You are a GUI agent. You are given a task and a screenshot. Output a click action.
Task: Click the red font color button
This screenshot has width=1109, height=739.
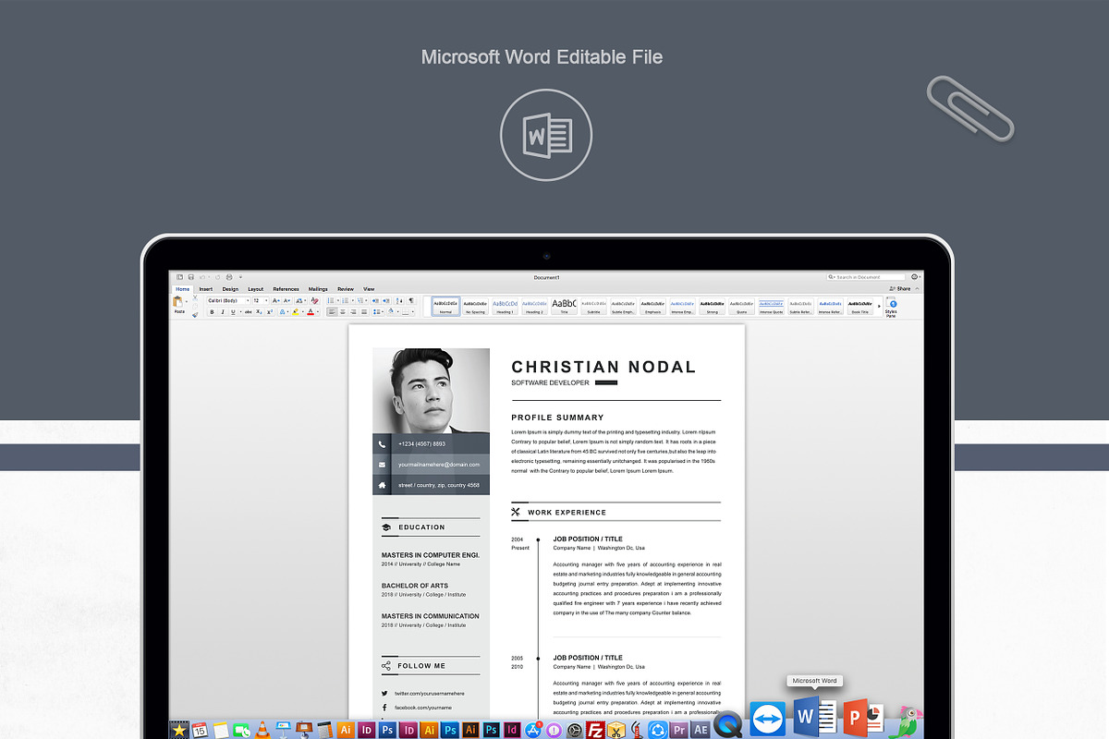[311, 312]
